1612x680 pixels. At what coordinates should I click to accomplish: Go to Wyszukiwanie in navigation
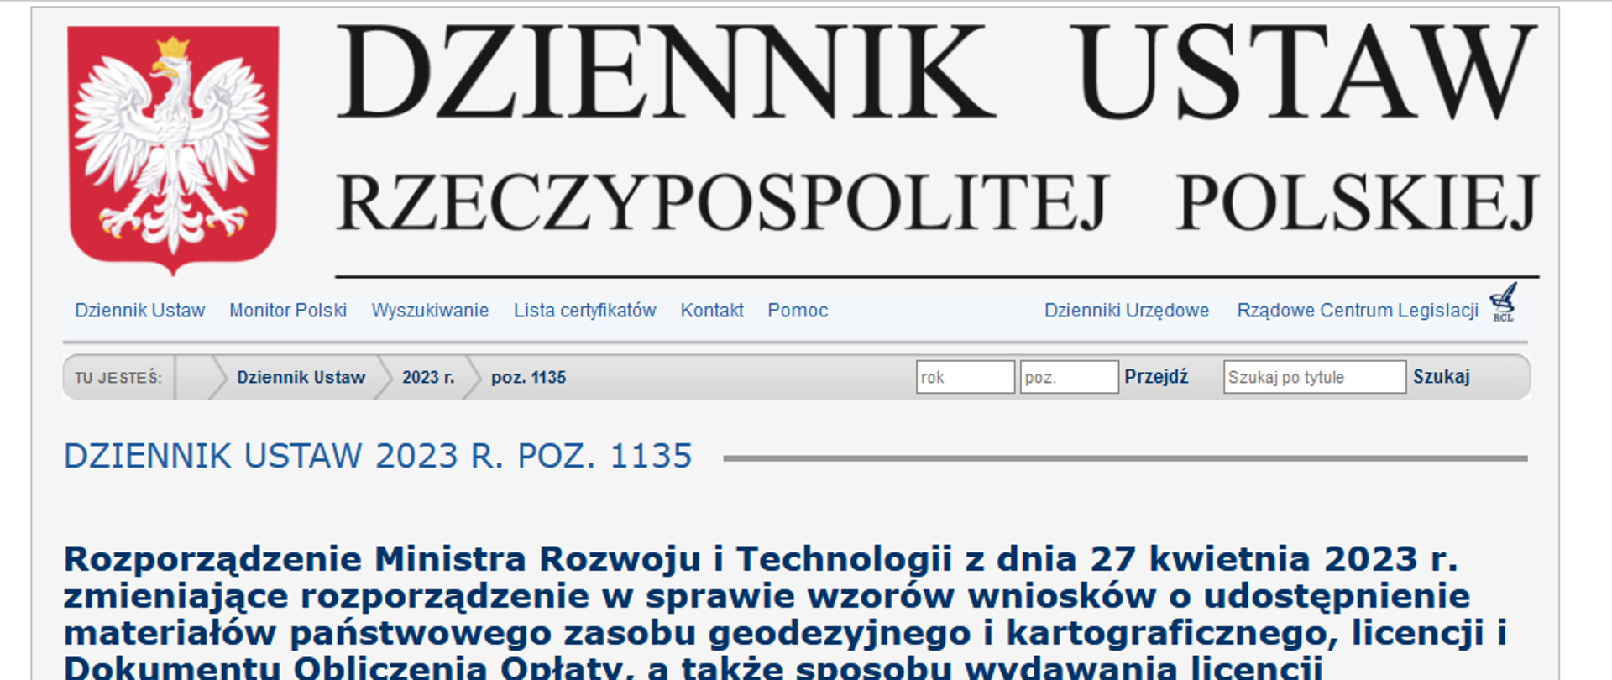pos(430,311)
